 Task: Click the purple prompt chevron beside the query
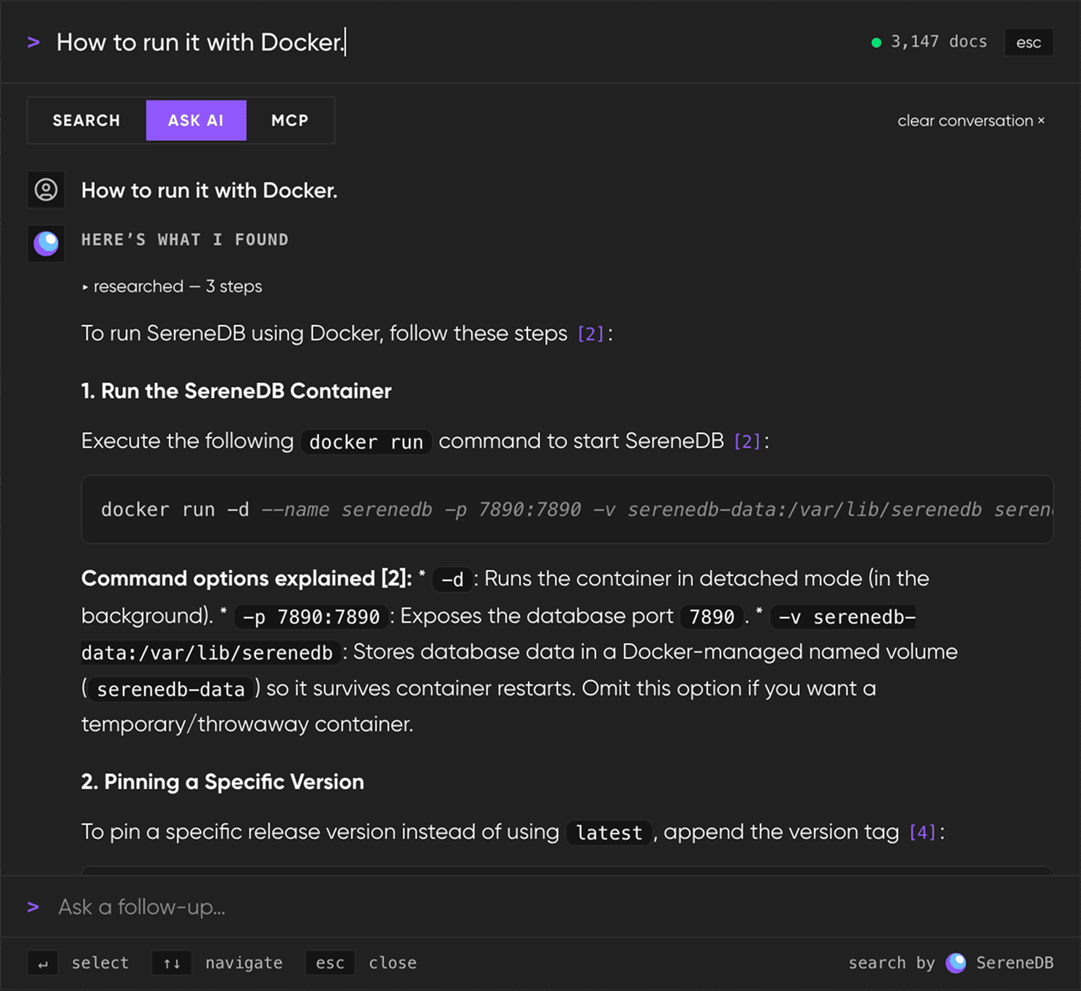[x=34, y=42]
